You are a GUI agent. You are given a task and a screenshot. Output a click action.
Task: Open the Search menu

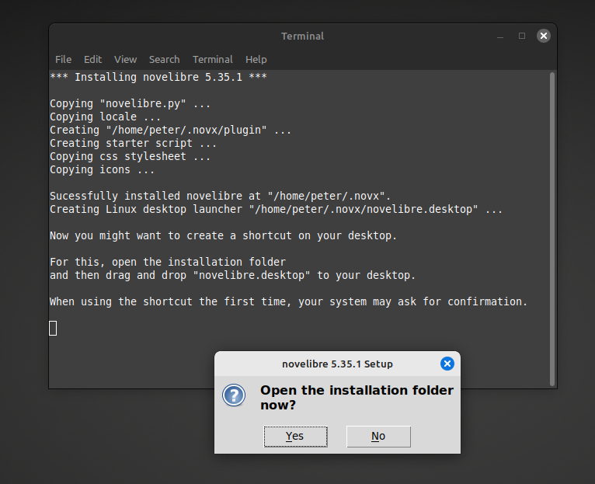165,60
